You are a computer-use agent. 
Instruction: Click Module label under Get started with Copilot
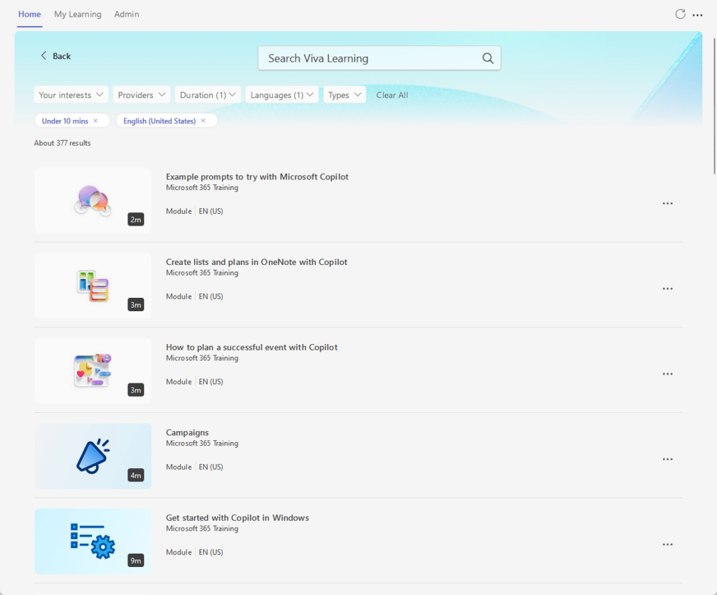click(x=179, y=552)
